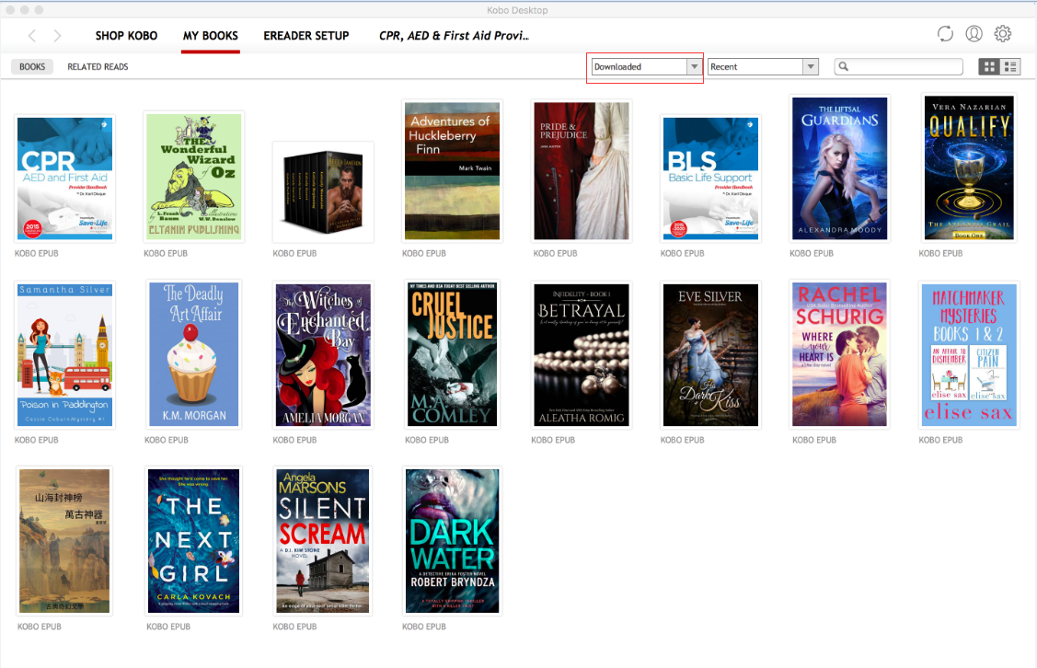The height and width of the screenshot is (668, 1037).
Task: Open the settings gear icon
Action: click(x=1002, y=33)
